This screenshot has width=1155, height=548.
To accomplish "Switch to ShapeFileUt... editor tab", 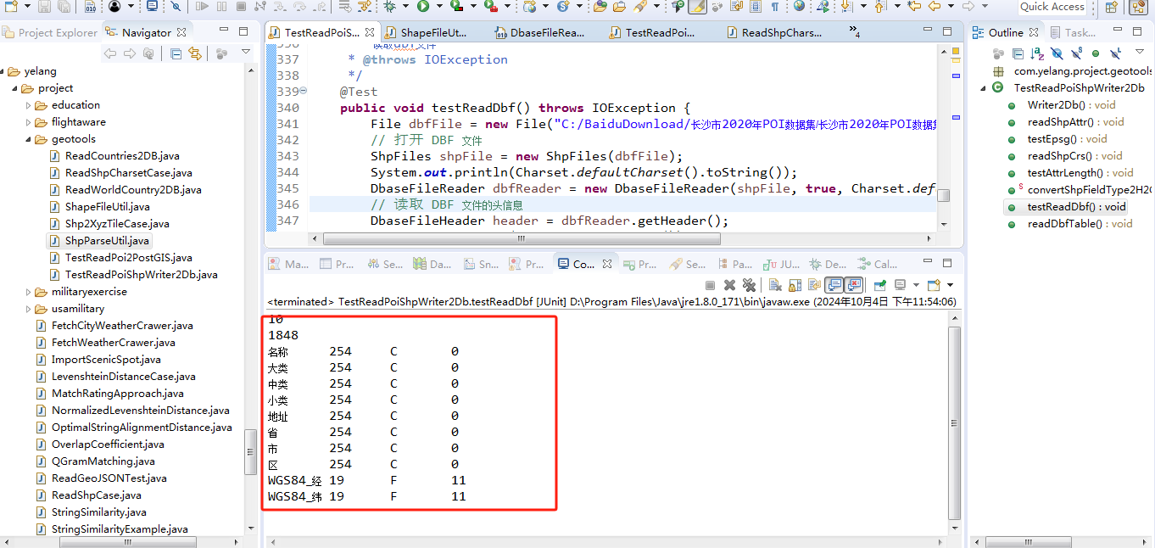I will click(x=426, y=33).
